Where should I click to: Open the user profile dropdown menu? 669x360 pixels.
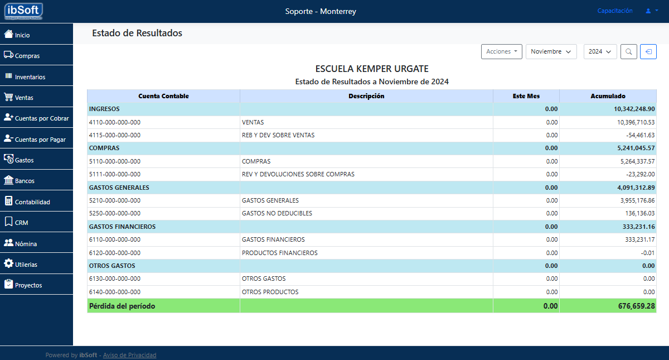pyautogui.click(x=652, y=11)
